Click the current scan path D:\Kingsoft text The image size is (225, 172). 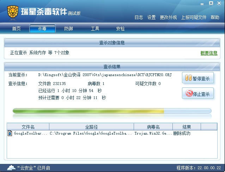[x=105, y=75]
